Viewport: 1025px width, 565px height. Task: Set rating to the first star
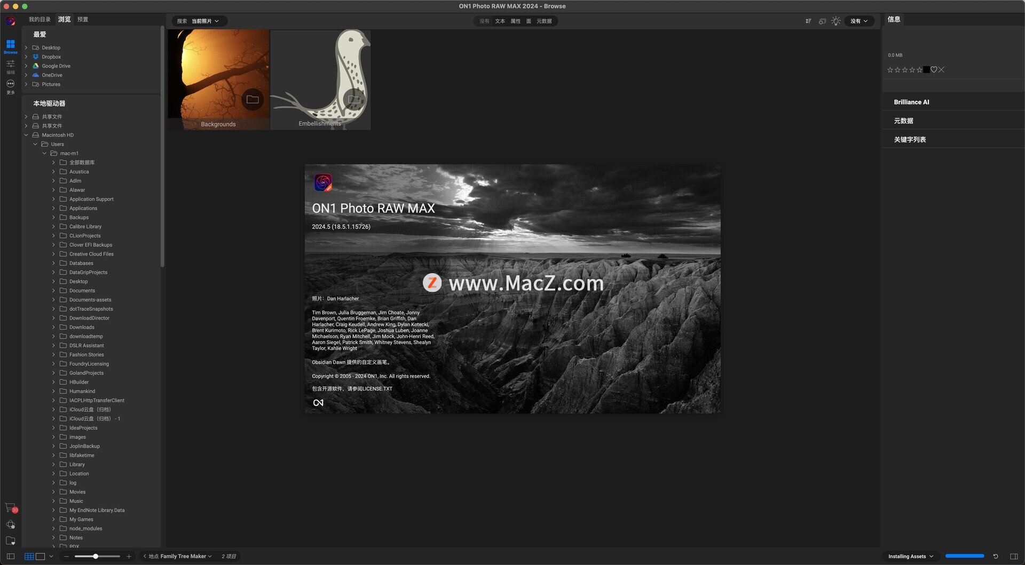(890, 70)
